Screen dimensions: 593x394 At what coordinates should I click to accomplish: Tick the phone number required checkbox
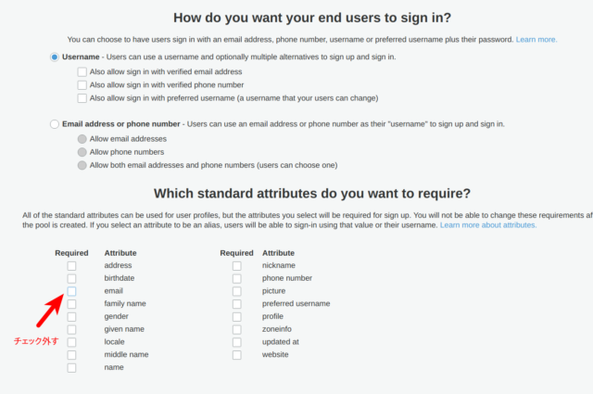[x=237, y=278]
